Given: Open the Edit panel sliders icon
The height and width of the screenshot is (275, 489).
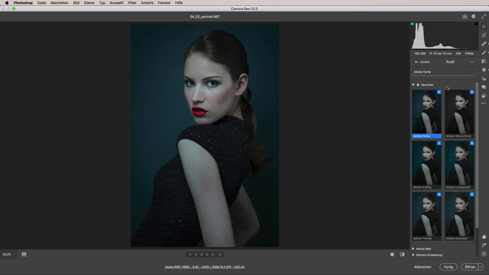Looking at the screenshot, I should (x=484, y=26).
